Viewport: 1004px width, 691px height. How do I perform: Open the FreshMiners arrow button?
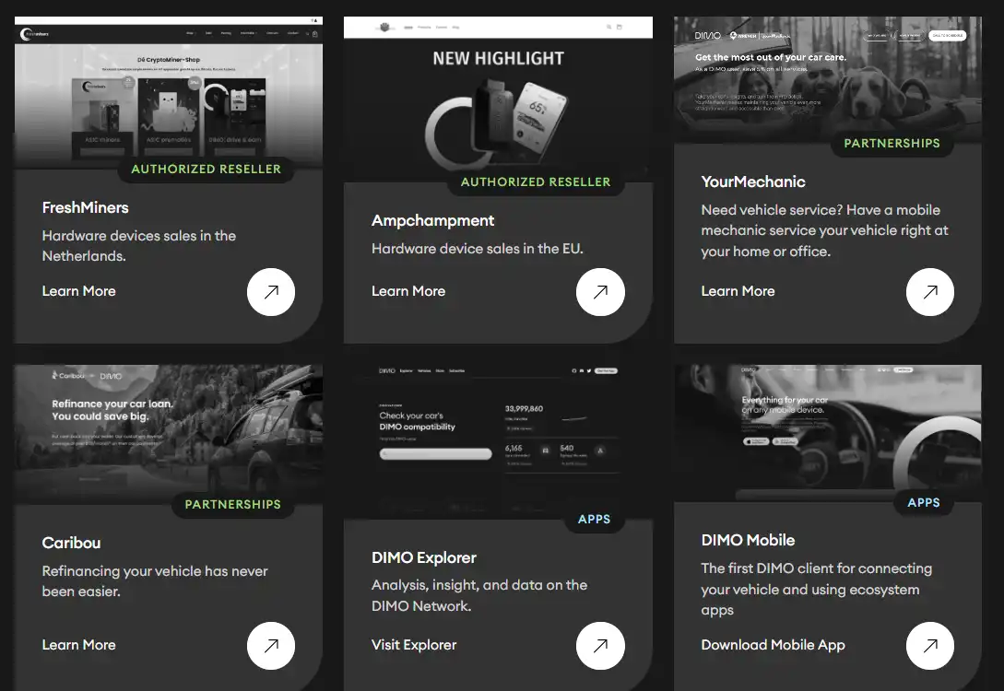271,292
